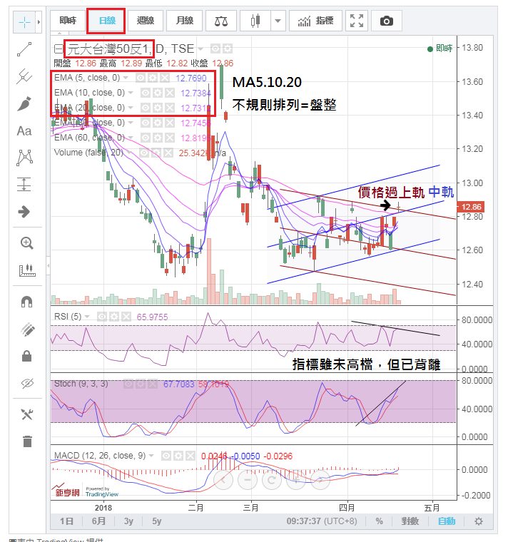
Task: Switch to the 週線 tab
Action: point(146,21)
